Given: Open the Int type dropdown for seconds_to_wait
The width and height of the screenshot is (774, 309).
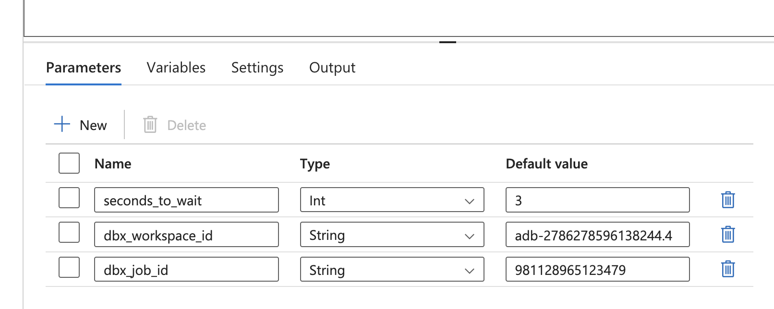Looking at the screenshot, I should pyautogui.click(x=392, y=200).
